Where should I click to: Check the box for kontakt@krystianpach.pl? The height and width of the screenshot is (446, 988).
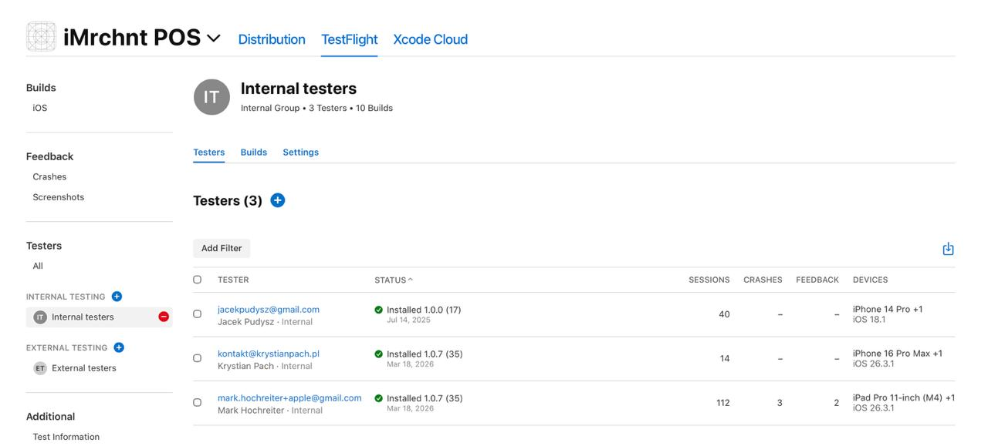click(x=198, y=358)
